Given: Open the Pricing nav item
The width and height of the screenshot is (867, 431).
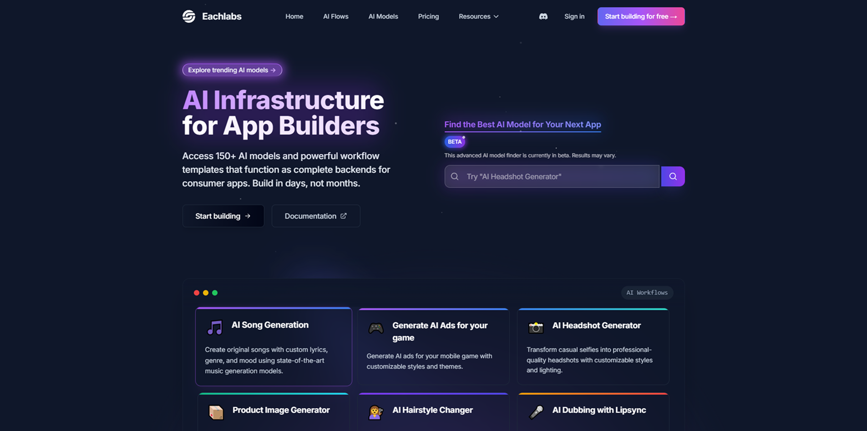Looking at the screenshot, I should pyautogui.click(x=428, y=16).
